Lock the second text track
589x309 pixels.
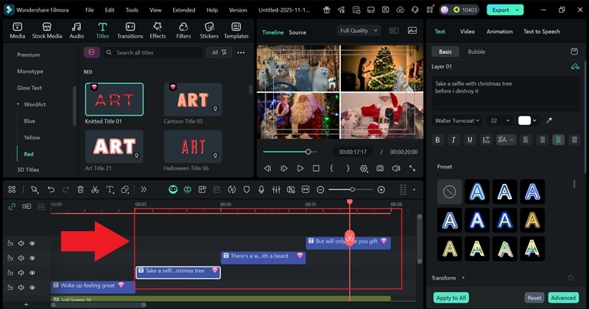(x=10, y=258)
